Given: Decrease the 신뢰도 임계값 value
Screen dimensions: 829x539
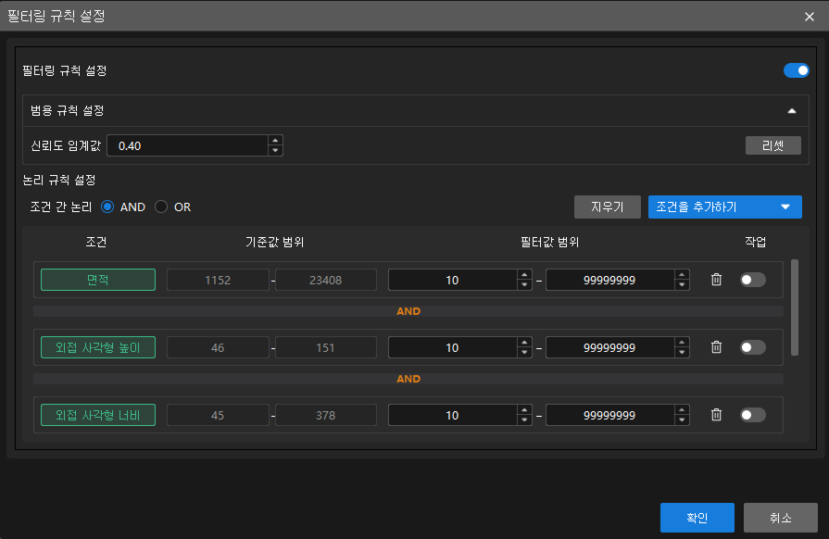Looking at the screenshot, I should coord(275,151).
